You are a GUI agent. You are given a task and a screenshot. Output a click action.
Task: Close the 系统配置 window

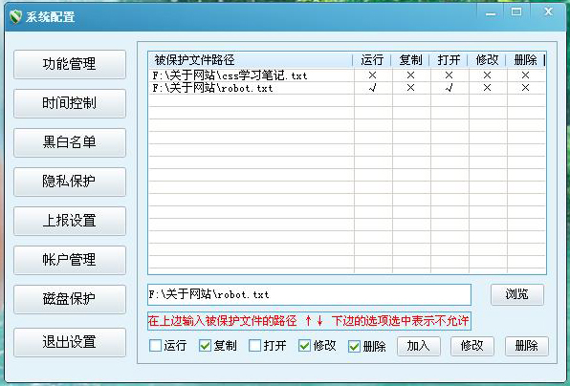click(548, 12)
